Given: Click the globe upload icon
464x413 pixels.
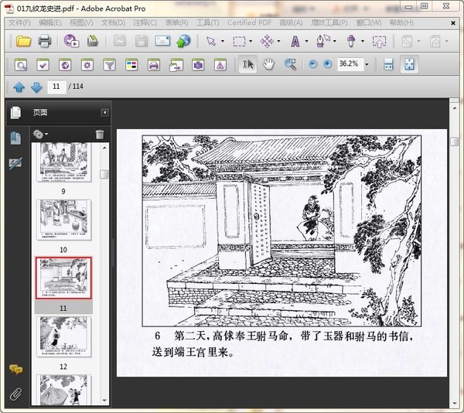Looking at the screenshot, I should tap(183, 41).
